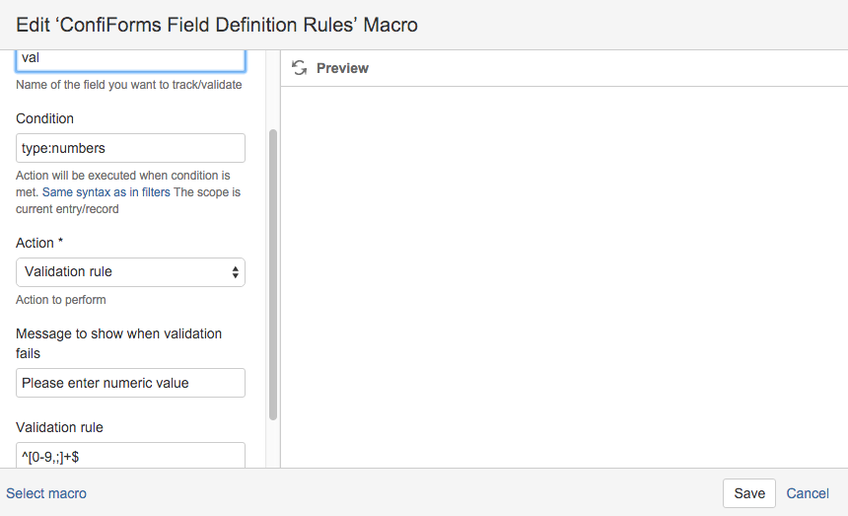Screen dimensions: 848x516
Task: Open the Select macro link
Action: click(46, 493)
